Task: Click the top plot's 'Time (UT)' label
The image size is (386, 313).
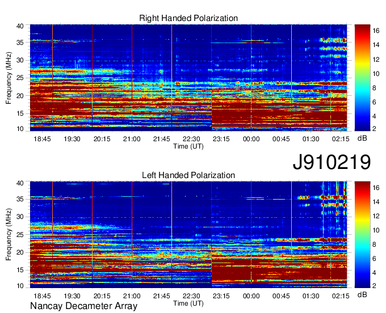Action: tap(188, 146)
